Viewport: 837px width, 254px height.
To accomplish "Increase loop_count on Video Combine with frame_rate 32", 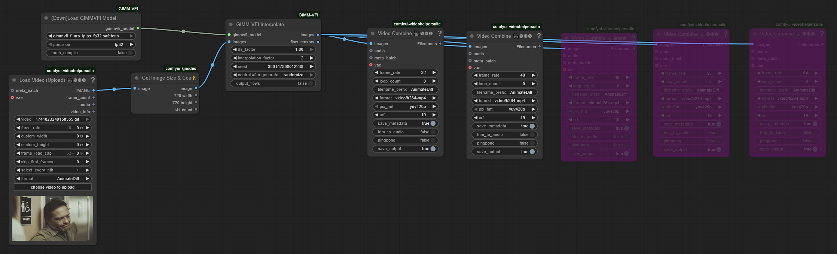I will coord(434,81).
